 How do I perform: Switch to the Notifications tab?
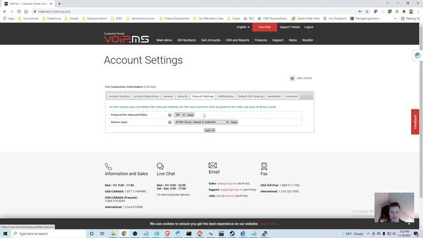click(x=226, y=97)
